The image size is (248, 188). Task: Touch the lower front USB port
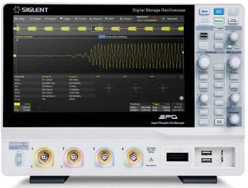[207, 160]
